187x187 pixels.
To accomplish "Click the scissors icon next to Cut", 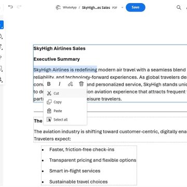I will (49, 94).
